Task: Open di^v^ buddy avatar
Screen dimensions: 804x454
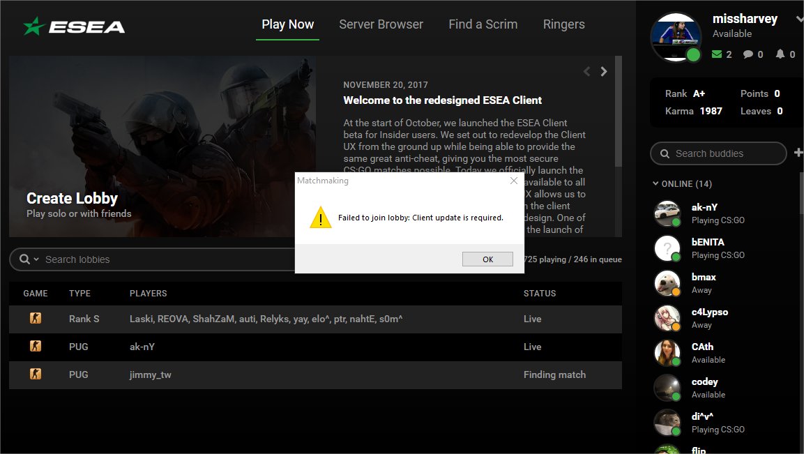Action: (x=667, y=423)
